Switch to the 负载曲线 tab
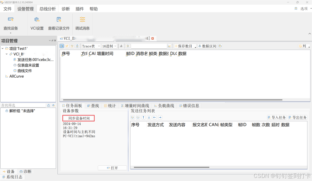This screenshot has width=312, height=181. (164, 106)
